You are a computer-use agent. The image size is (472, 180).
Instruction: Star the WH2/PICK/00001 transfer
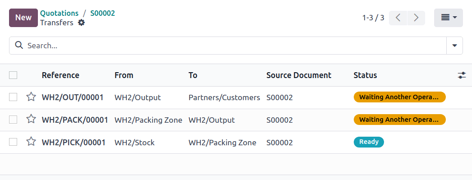click(31, 142)
